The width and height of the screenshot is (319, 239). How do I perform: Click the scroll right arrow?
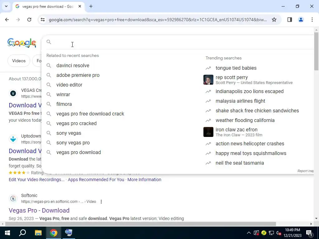[x=311, y=224]
